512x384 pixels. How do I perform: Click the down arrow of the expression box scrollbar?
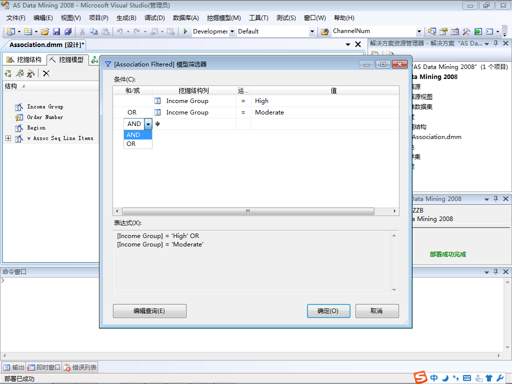point(394,290)
